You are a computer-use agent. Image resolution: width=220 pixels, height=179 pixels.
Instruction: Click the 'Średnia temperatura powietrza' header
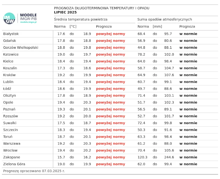pos(81,19)
